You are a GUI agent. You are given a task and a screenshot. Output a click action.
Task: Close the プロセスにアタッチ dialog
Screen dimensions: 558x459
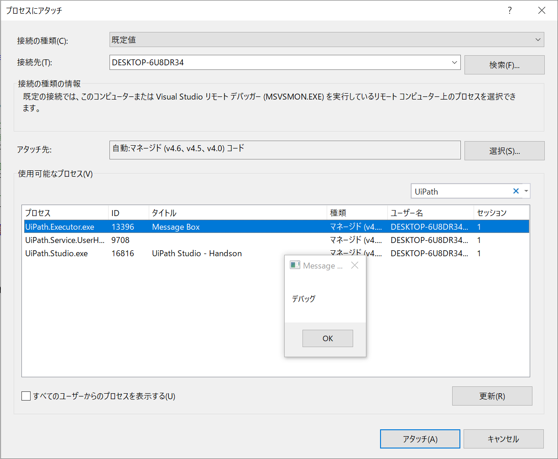point(542,11)
